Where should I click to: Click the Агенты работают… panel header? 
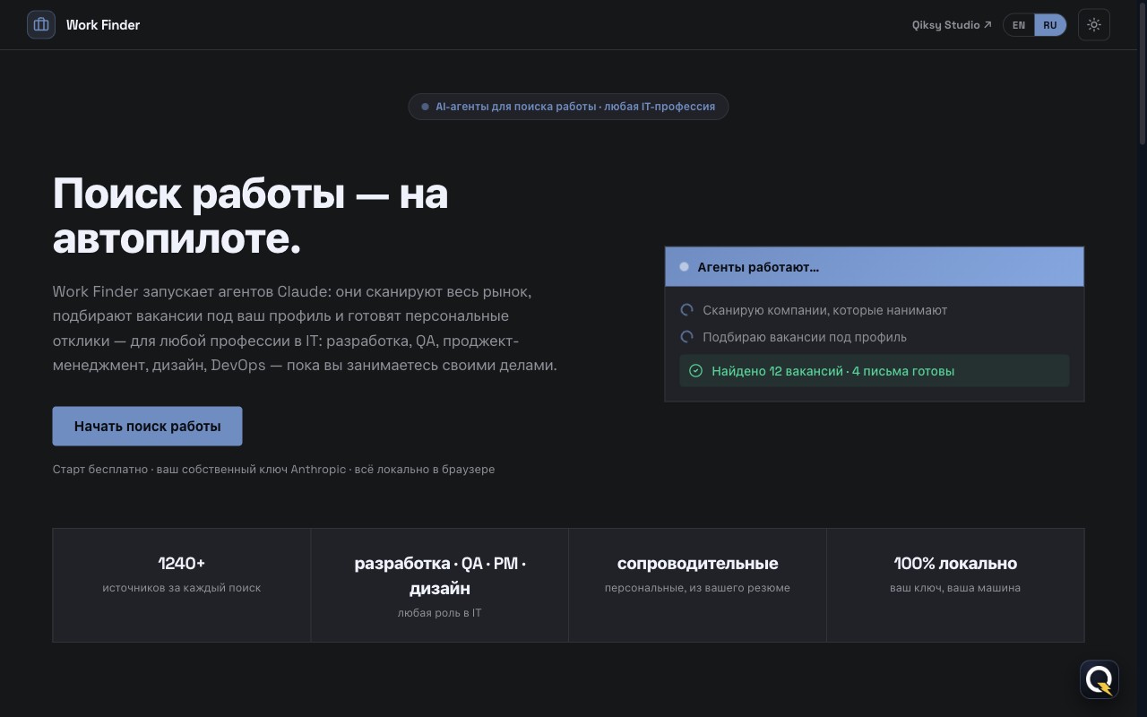pos(875,267)
